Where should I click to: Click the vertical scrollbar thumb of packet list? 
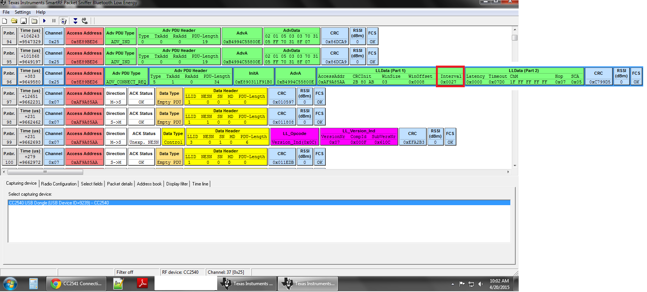point(515,38)
